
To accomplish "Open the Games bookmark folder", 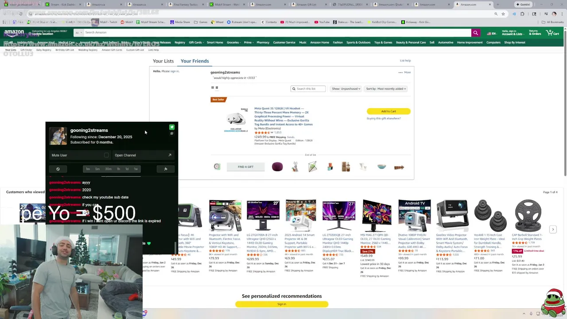I will tap(201, 22).
